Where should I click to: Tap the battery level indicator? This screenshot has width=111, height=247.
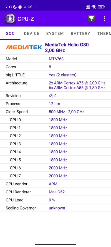[x=101, y=7]
